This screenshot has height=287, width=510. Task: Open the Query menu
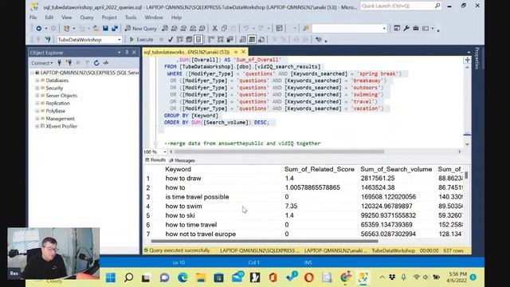pos(87,18)
